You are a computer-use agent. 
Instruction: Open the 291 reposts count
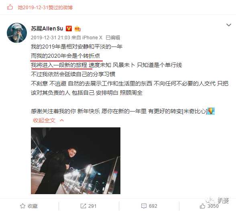coord(92,206)
